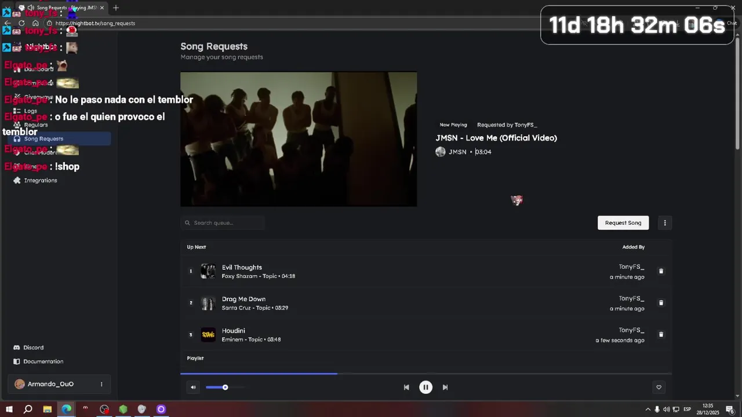Switch to Microsoft Edge in taskbar
The image size is (742, 417).
click(x=66, y=409)
